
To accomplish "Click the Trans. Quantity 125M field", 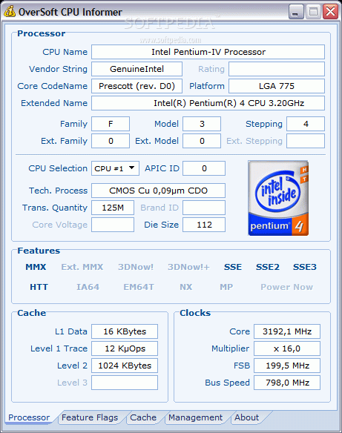I will pos(113,208).
